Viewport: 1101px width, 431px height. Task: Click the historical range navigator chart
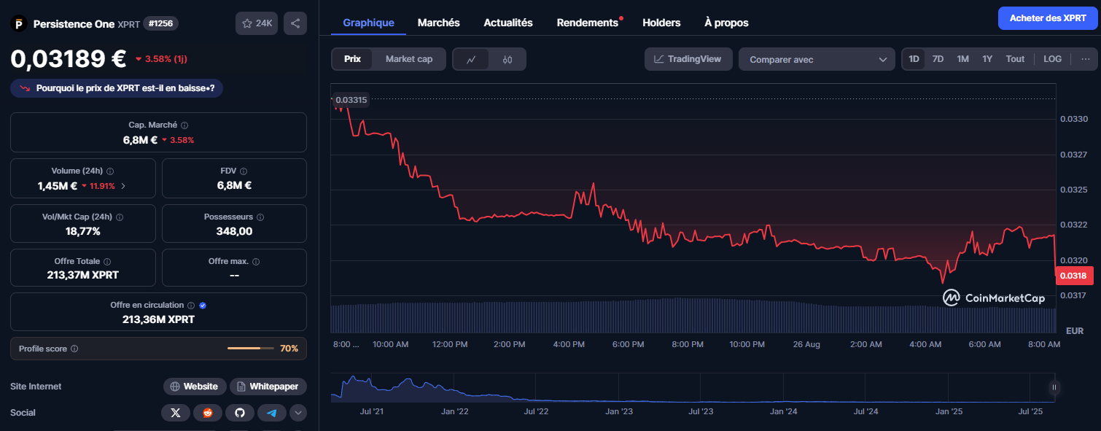pos(693,388)
